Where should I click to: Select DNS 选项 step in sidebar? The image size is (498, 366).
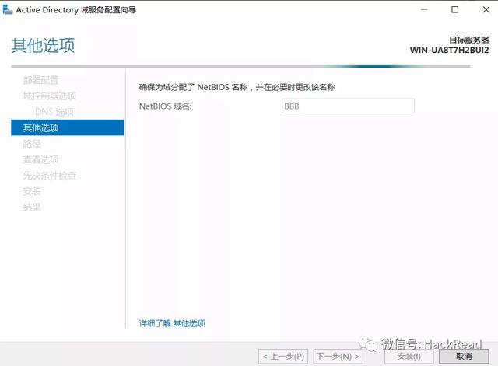pyautogui.click(x=54, y=112)
